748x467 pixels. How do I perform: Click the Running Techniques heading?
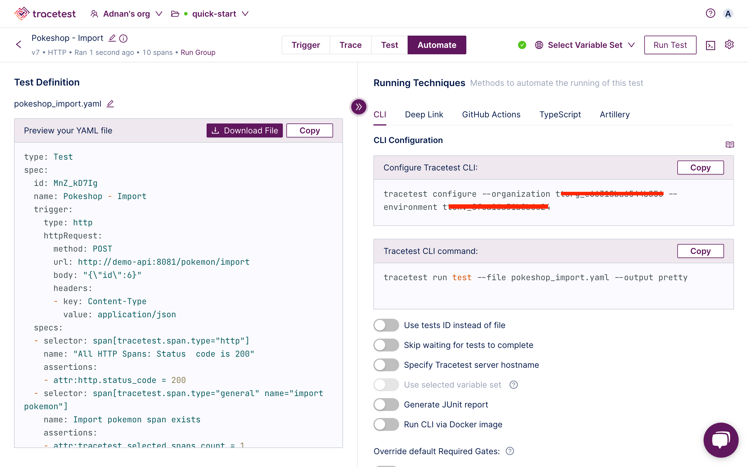[419, 83]
